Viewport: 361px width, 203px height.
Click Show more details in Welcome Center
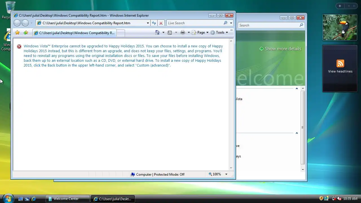tap(280, 49)
